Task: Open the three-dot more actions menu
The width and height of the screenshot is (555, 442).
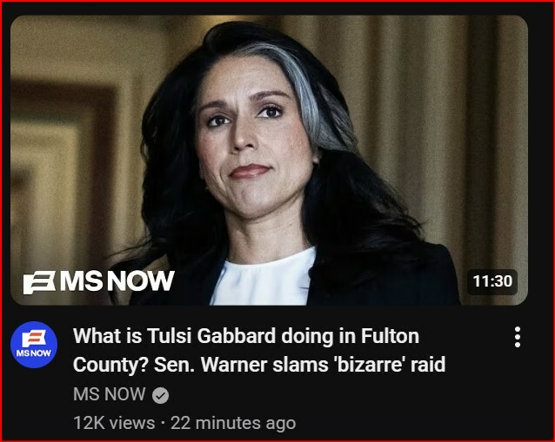Action: click(x=517, y=337)
